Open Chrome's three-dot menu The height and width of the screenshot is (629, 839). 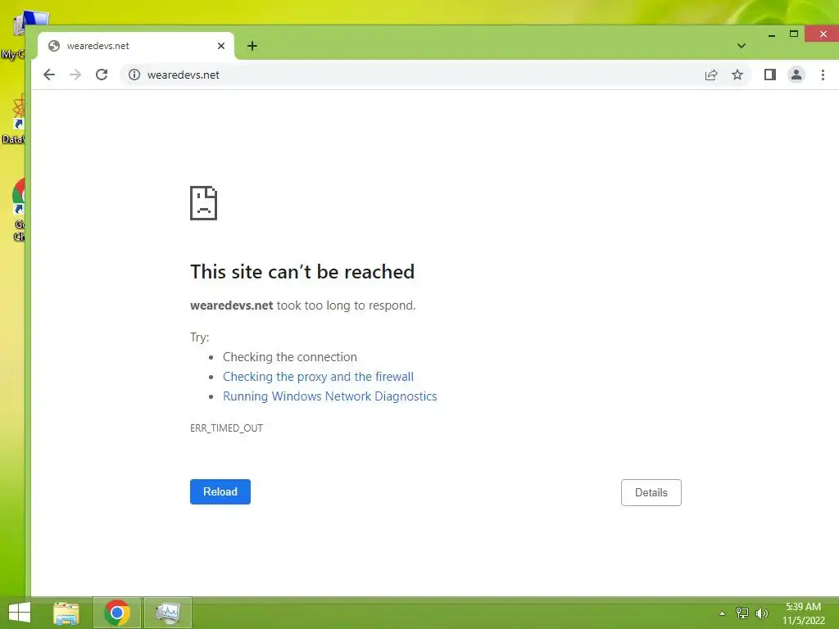tap(823, 75)
